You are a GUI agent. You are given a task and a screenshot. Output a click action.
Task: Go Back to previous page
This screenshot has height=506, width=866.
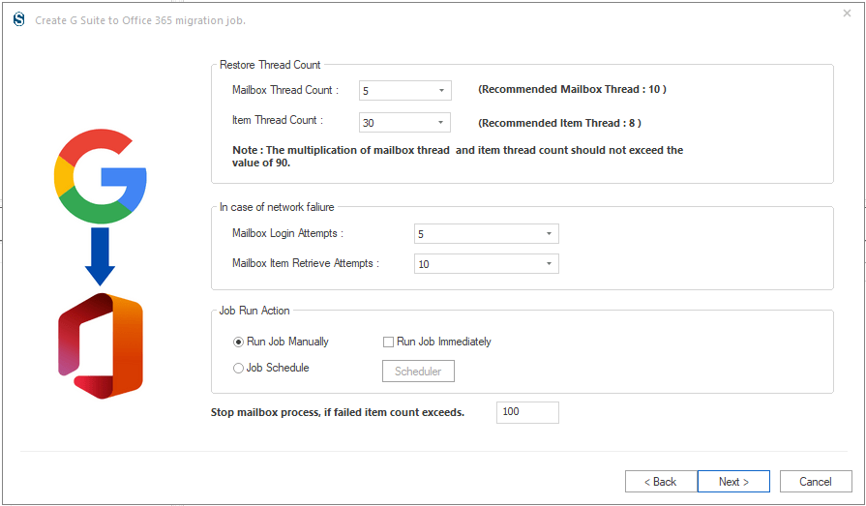click(x=661, y=481)
